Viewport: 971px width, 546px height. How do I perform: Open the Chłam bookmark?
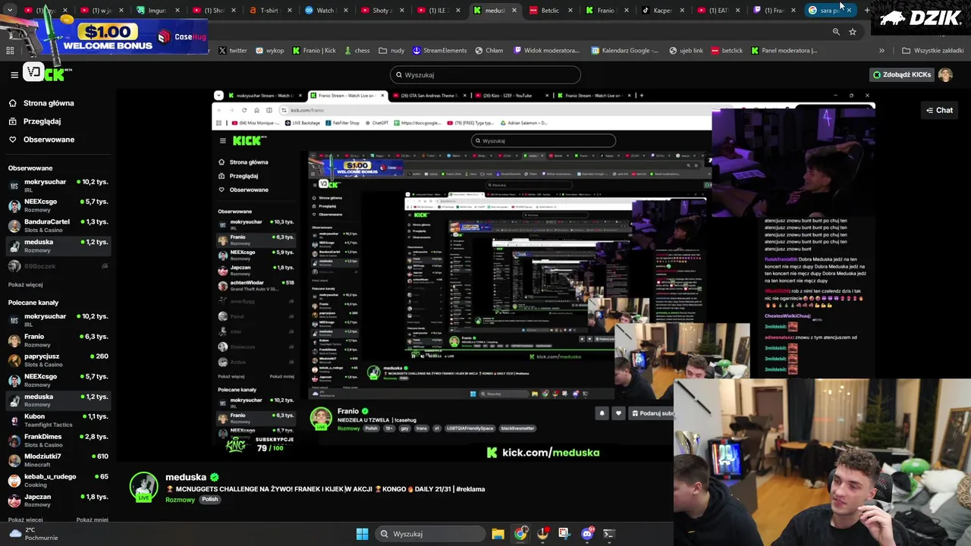tap(489, 50)
